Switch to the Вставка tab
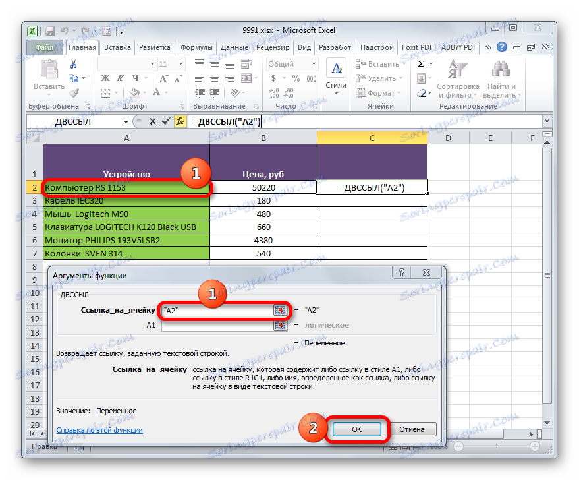The height and width of the screenshot is (480, 579). point(117,47)
